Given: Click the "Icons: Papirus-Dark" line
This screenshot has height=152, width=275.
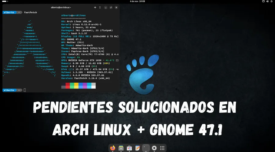Looking at the screenshot, I should point(82,51).
